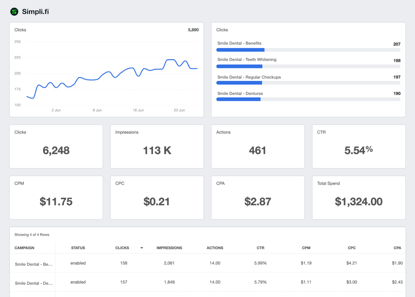Select the Impressions card showing 113 K

click(x=157, y=147)
